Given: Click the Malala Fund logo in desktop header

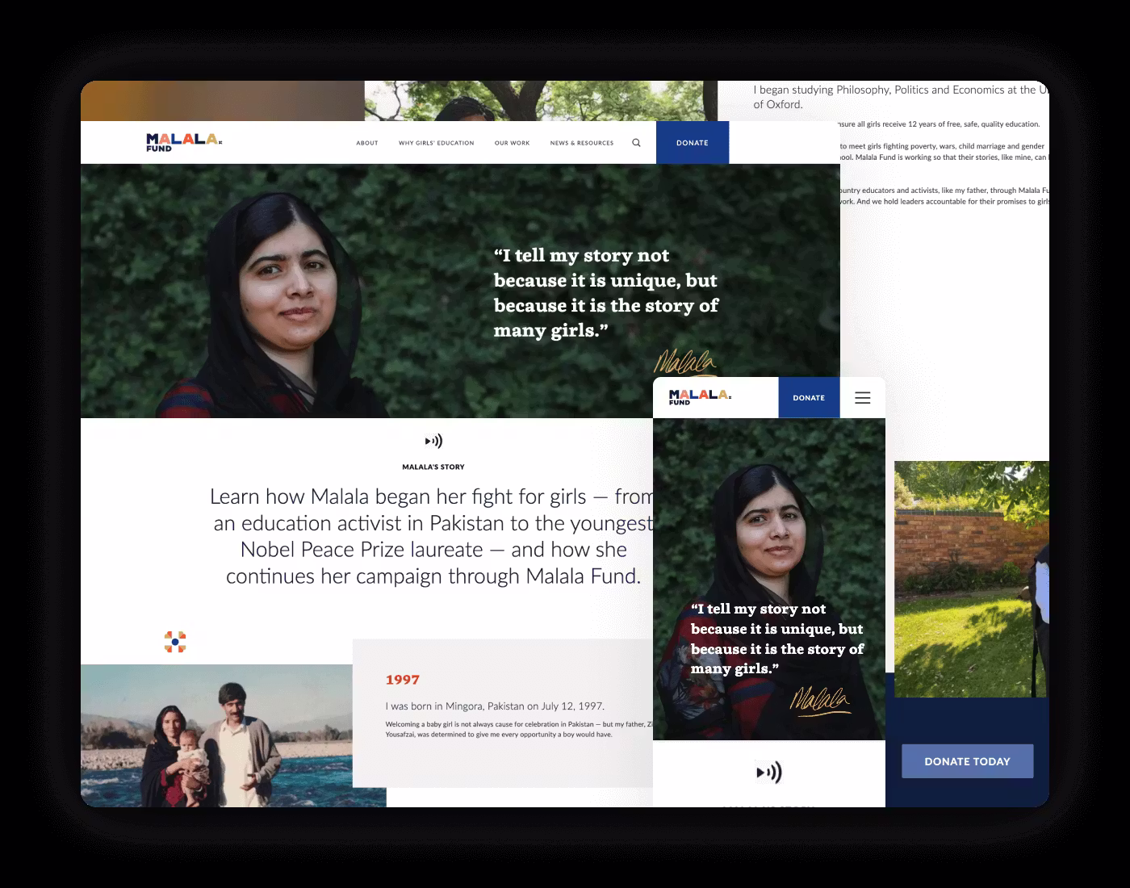Looking at the screenshot, I should (x=184, y=142).
